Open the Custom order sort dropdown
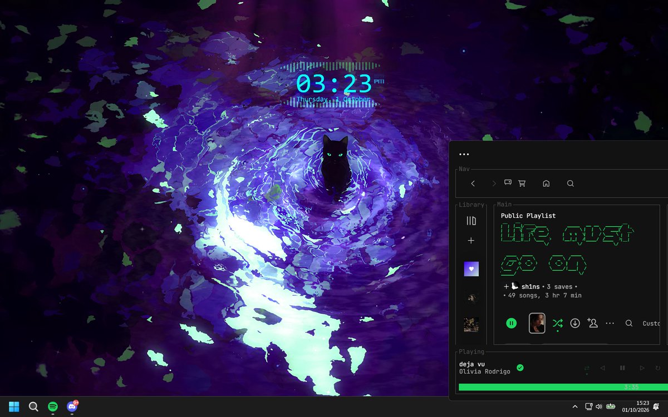This screenshot has height=417, width=668. click(651, 324)
